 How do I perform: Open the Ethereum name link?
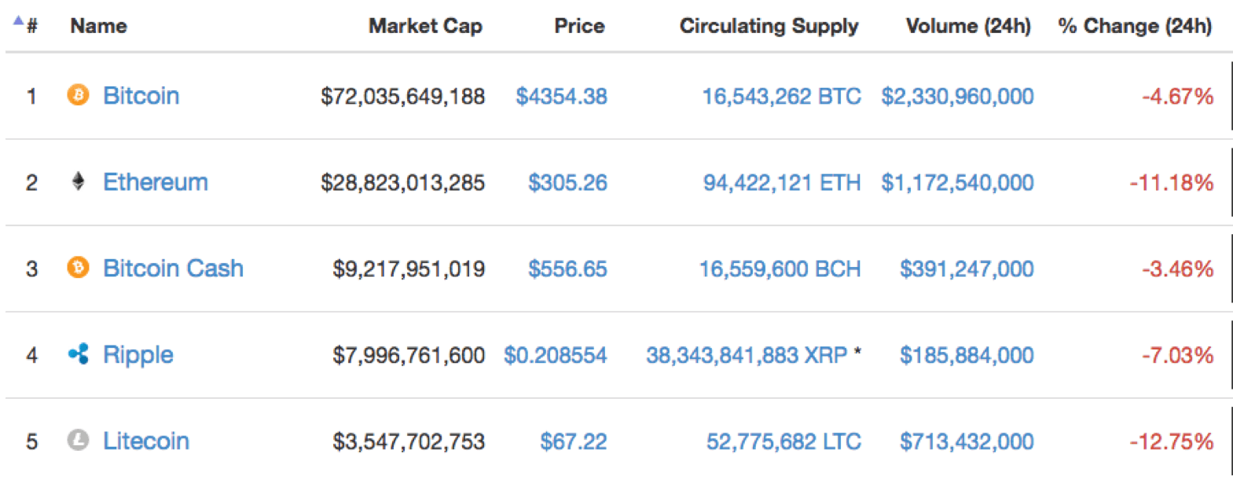pyautogui.click(x=156, y=182)
